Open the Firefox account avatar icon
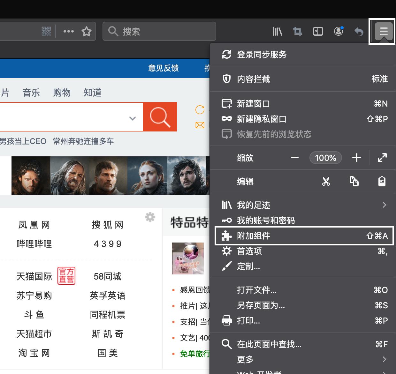 pyautogui.click(x=338, y=31)
